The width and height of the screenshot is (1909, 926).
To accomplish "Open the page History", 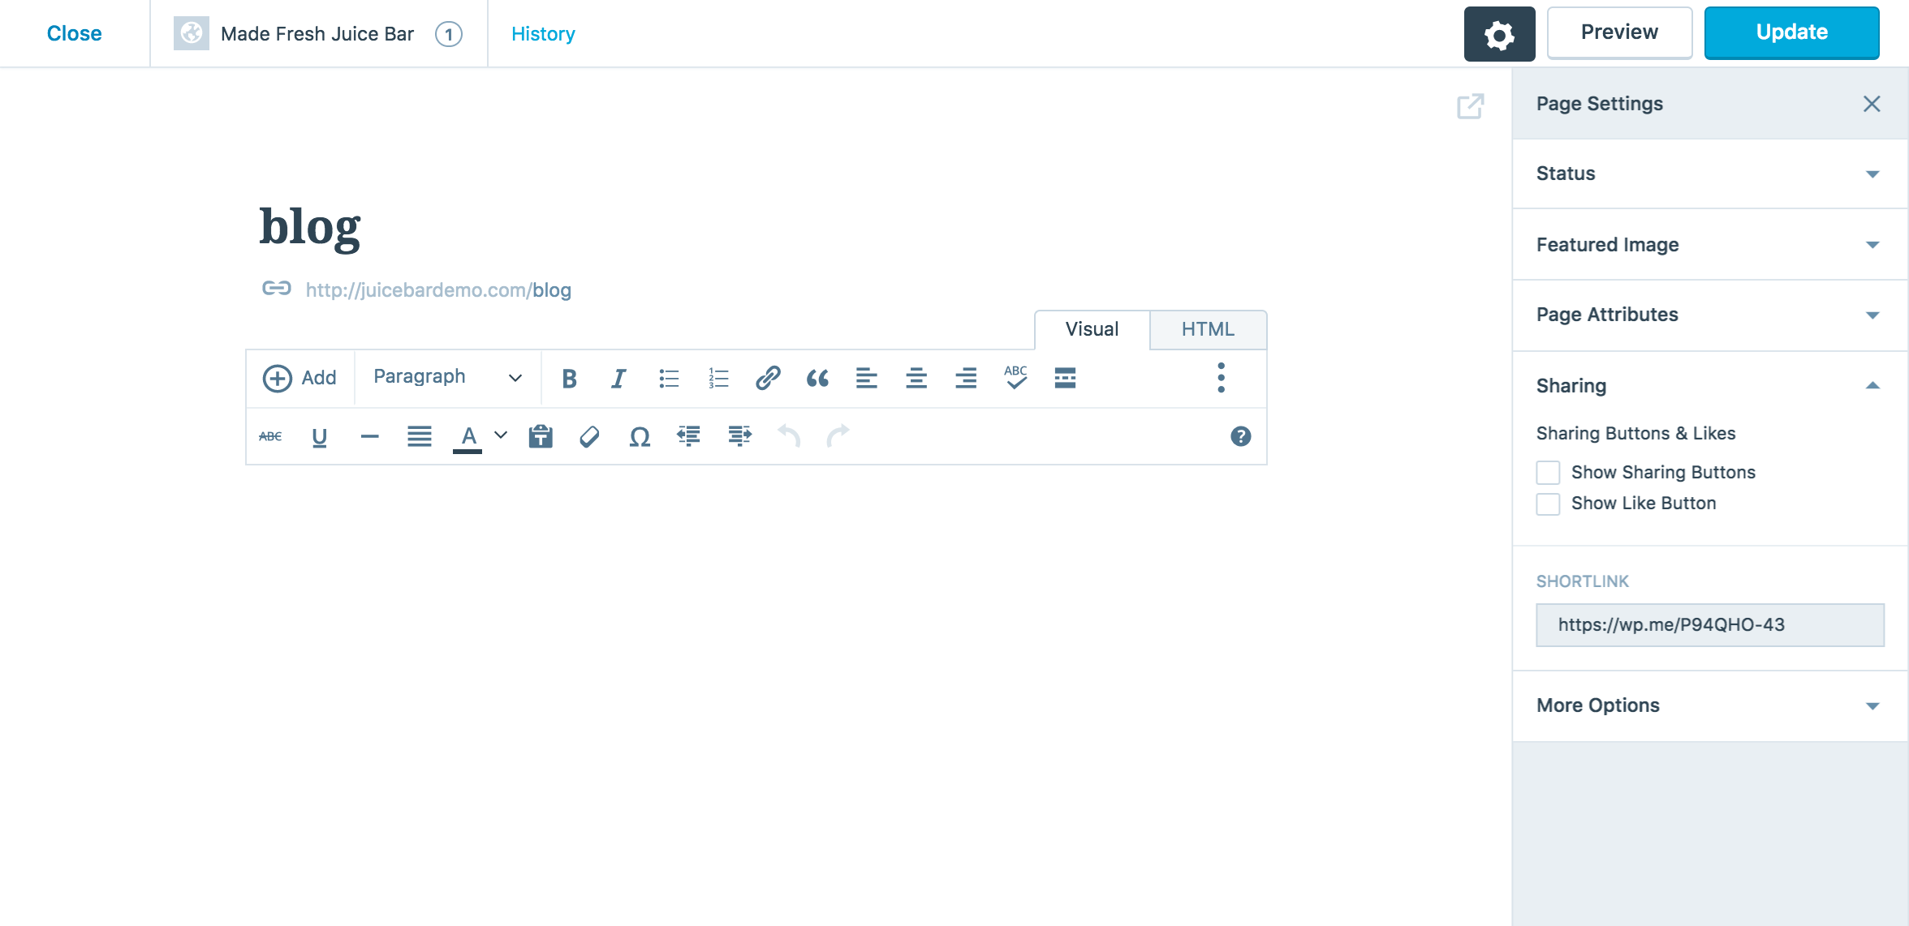I will click(542, 34).
